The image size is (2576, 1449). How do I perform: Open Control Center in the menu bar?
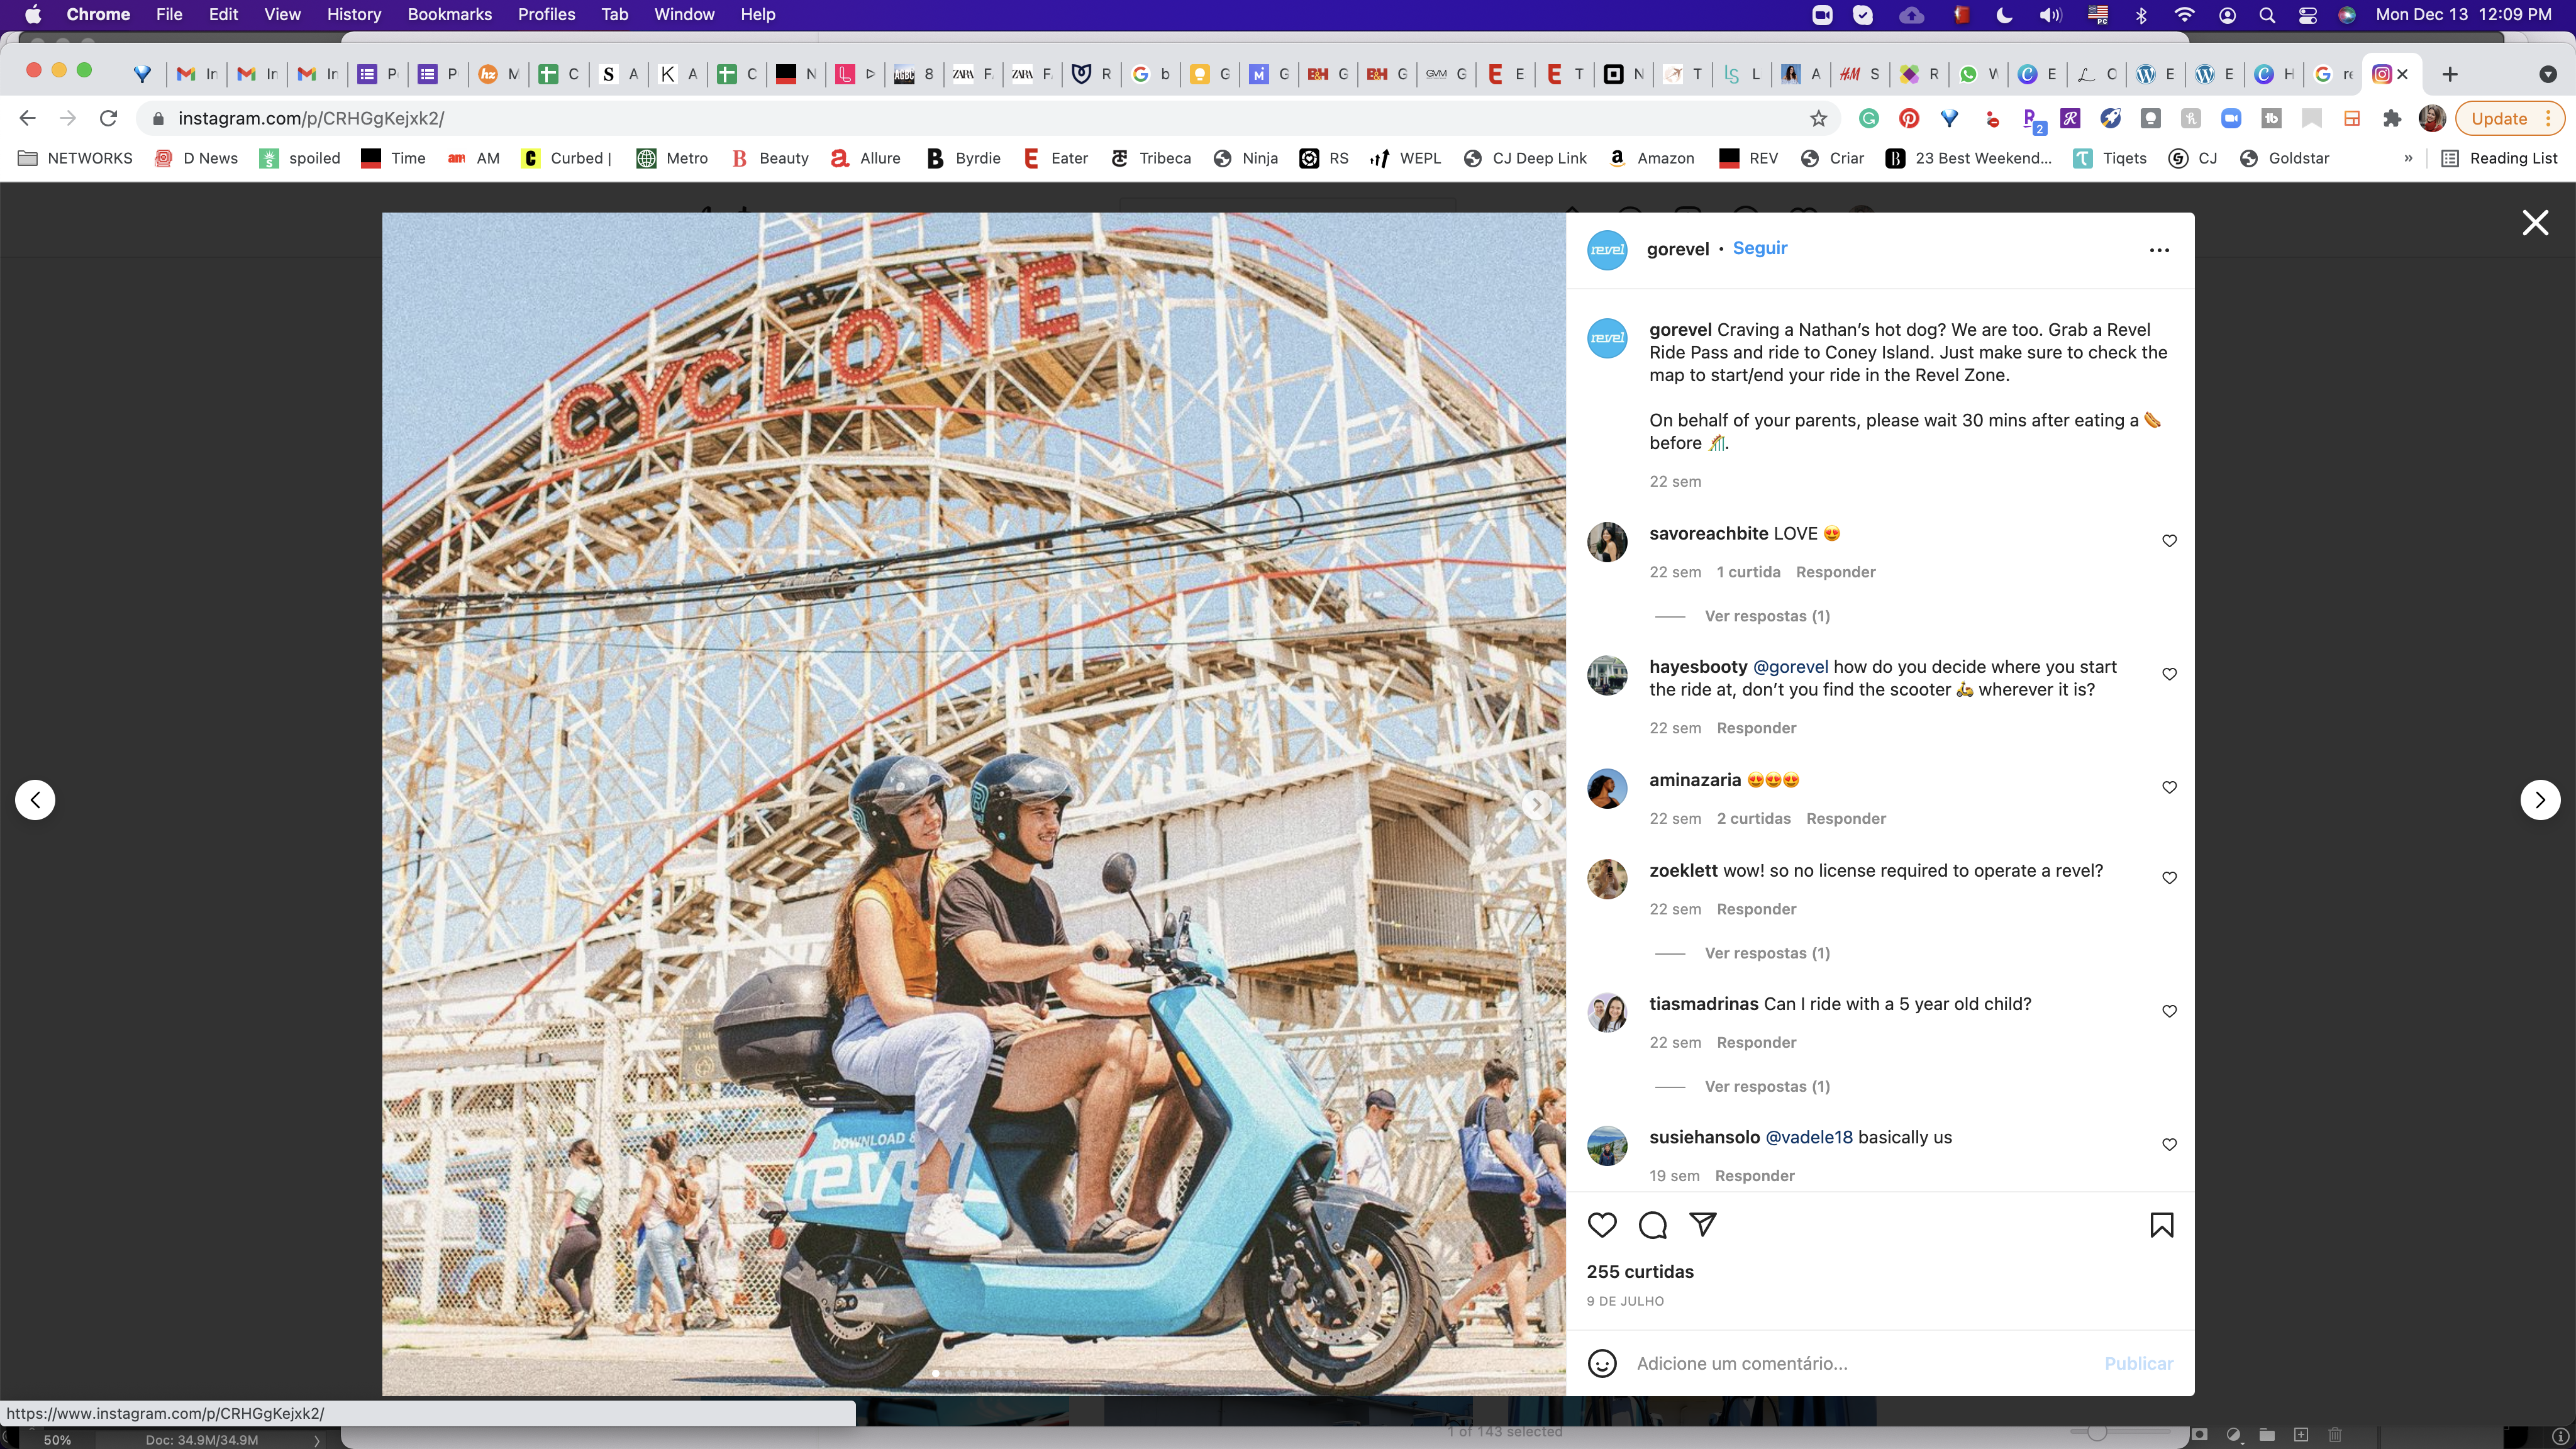pos(2308,14)
